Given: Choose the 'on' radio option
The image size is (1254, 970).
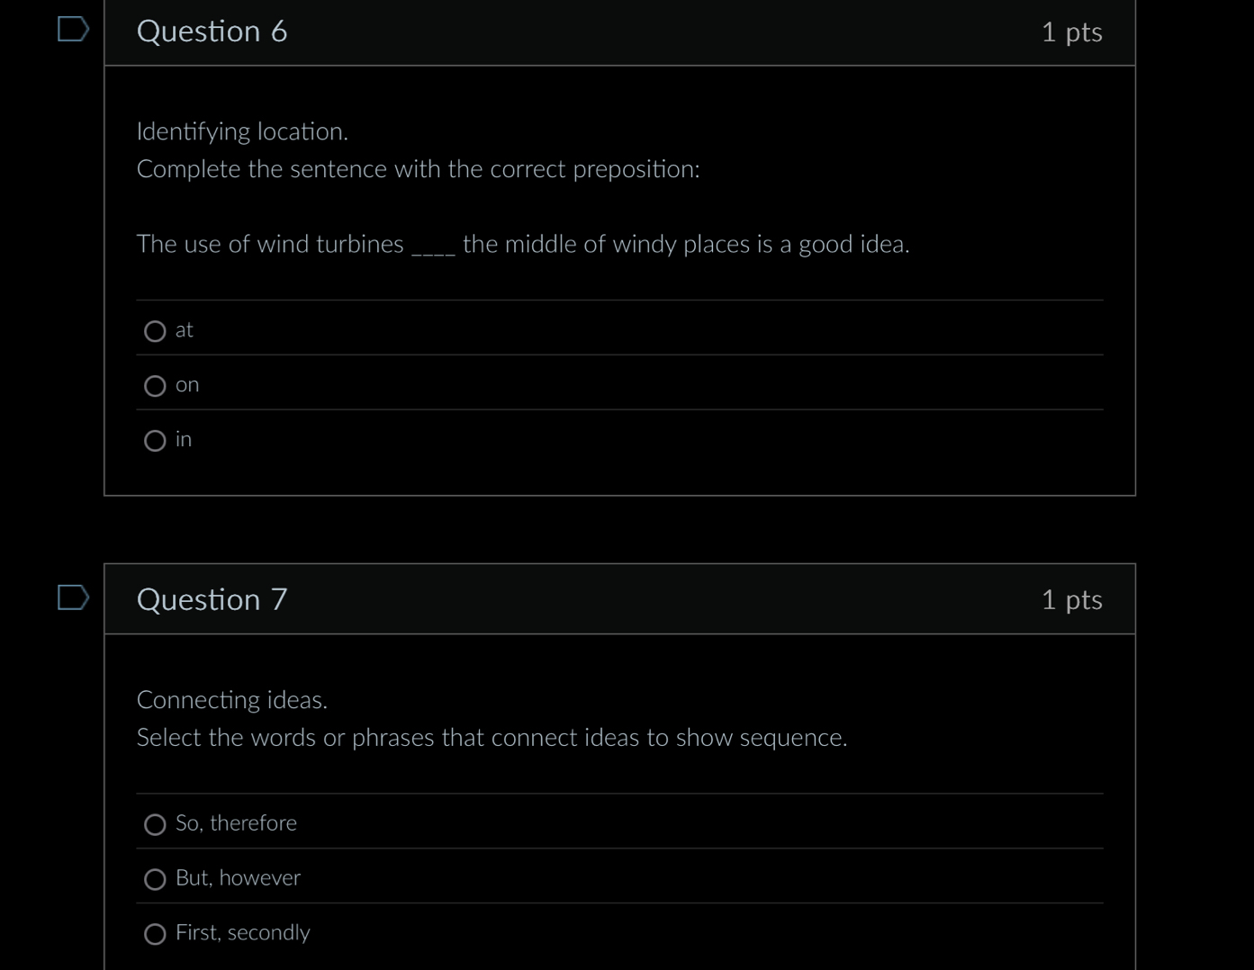Looking at the screenshot, I should coord(155,386).
